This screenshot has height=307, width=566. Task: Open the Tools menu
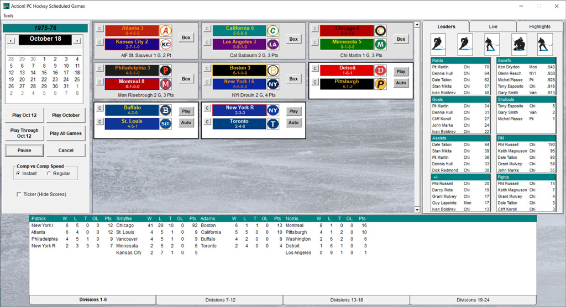point(8,15)
